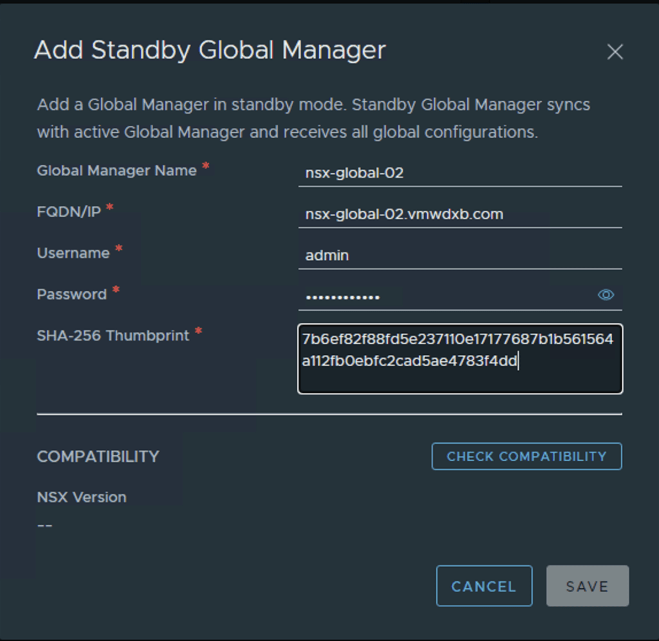This screenshot has height=641, width=659.
Task: Click the Password label
Action: [x=71, y=294]
